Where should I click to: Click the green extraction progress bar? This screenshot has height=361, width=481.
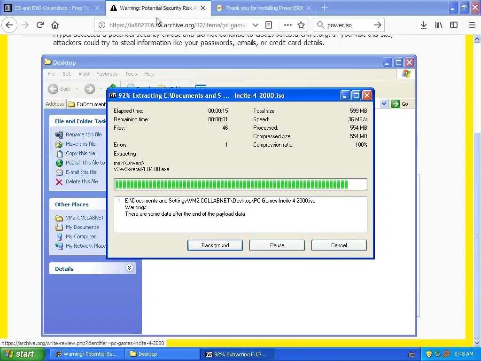coord(240,184)
